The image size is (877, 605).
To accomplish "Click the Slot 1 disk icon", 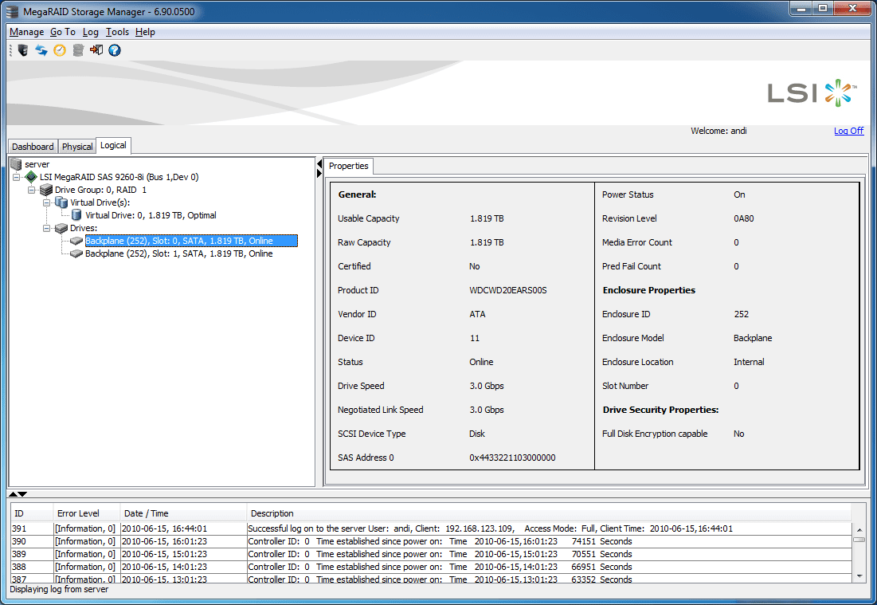I will click(76, 253).
